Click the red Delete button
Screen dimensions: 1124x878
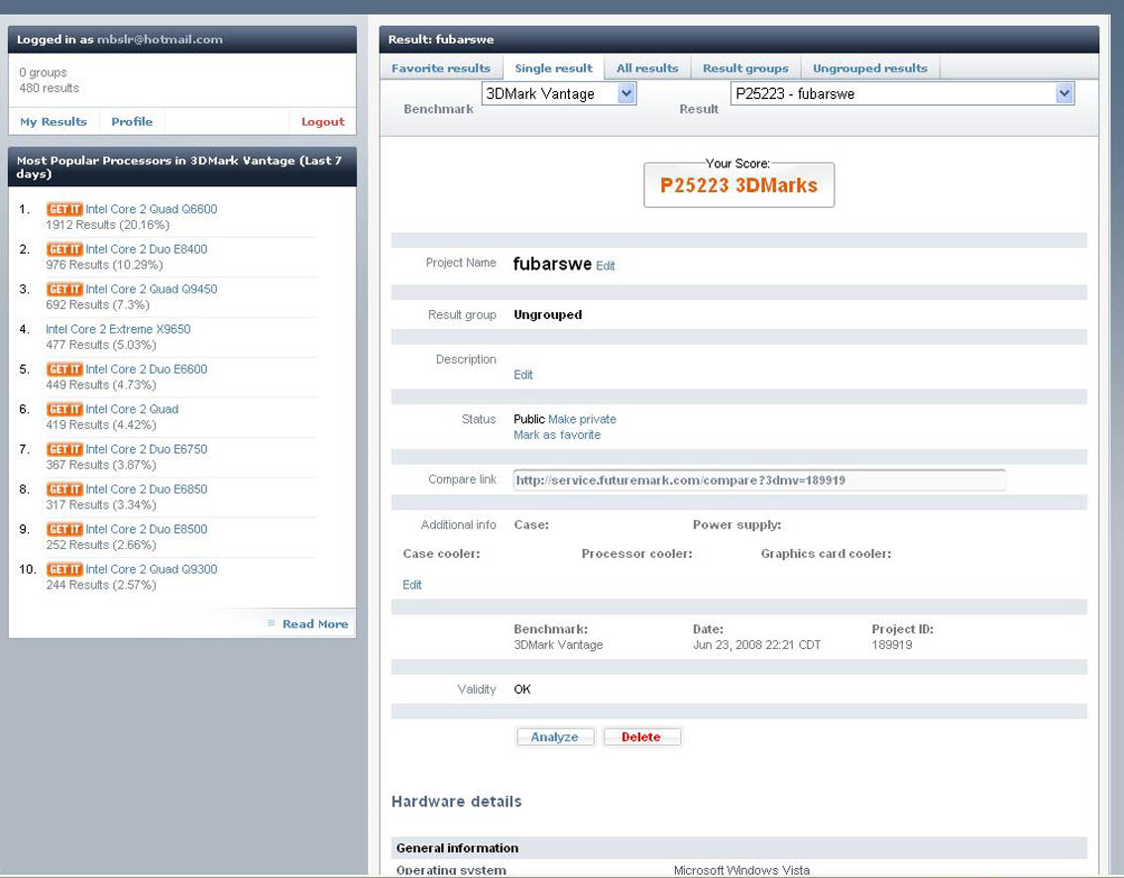click(641, 737)
